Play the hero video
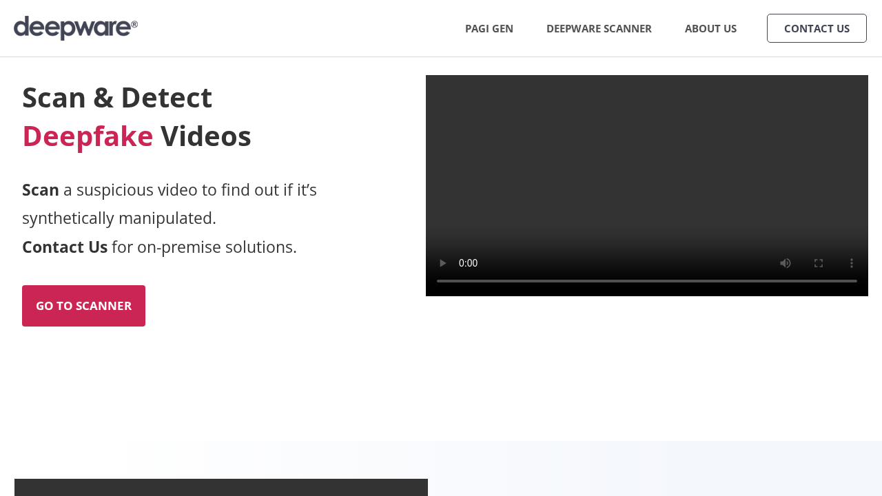The image size is (882, 496). [443, 263]
